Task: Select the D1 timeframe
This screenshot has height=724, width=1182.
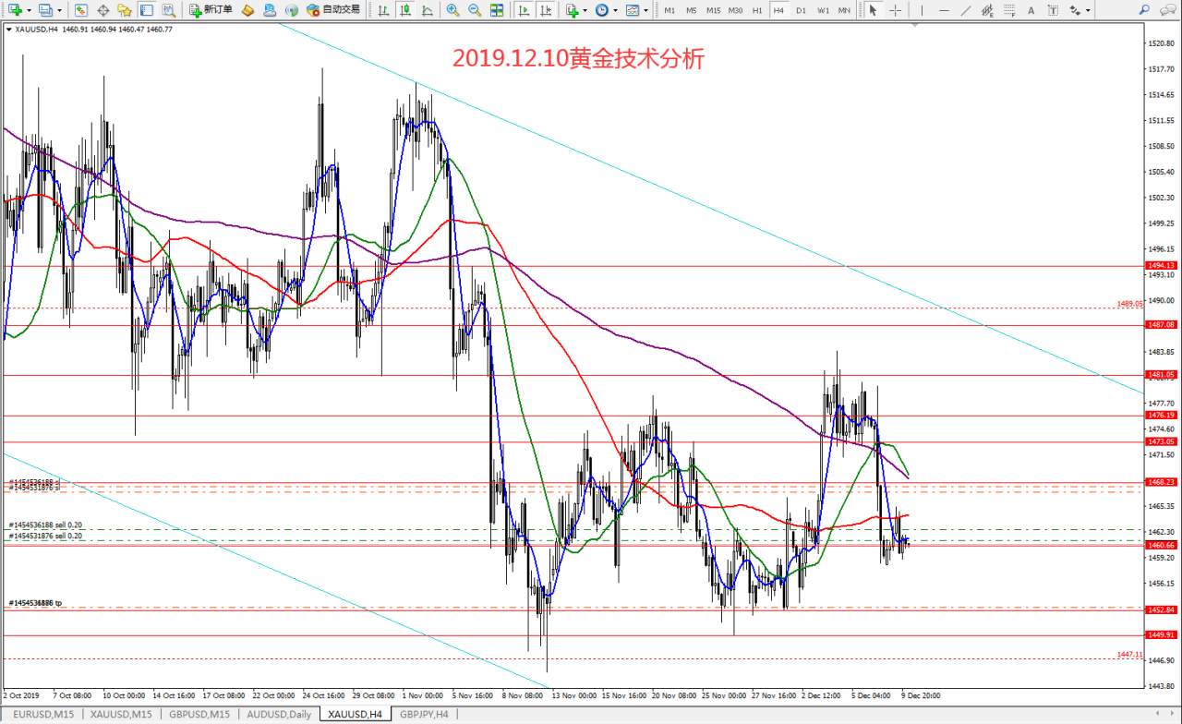Action: coord(801,9)
